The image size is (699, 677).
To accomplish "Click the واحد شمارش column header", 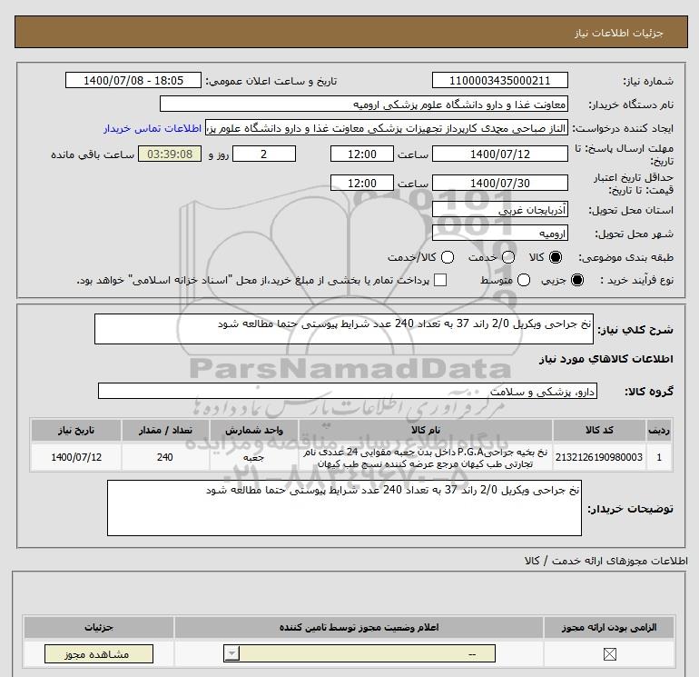I will click(254, 430).
